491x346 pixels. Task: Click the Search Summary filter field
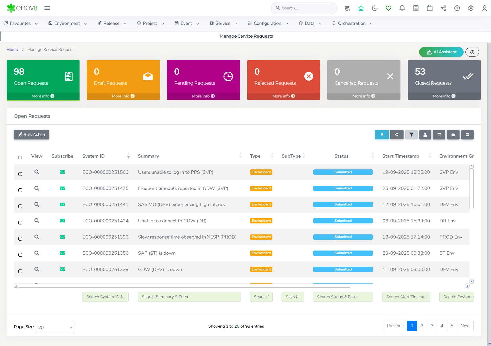point(189,297)
